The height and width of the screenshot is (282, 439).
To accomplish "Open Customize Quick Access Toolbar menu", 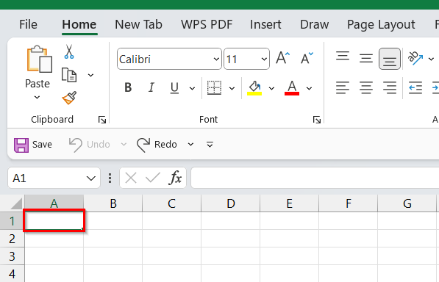I will pyautogui.click(x=210, y=145).
